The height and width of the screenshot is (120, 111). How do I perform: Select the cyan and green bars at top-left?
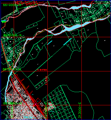point(4,22)
